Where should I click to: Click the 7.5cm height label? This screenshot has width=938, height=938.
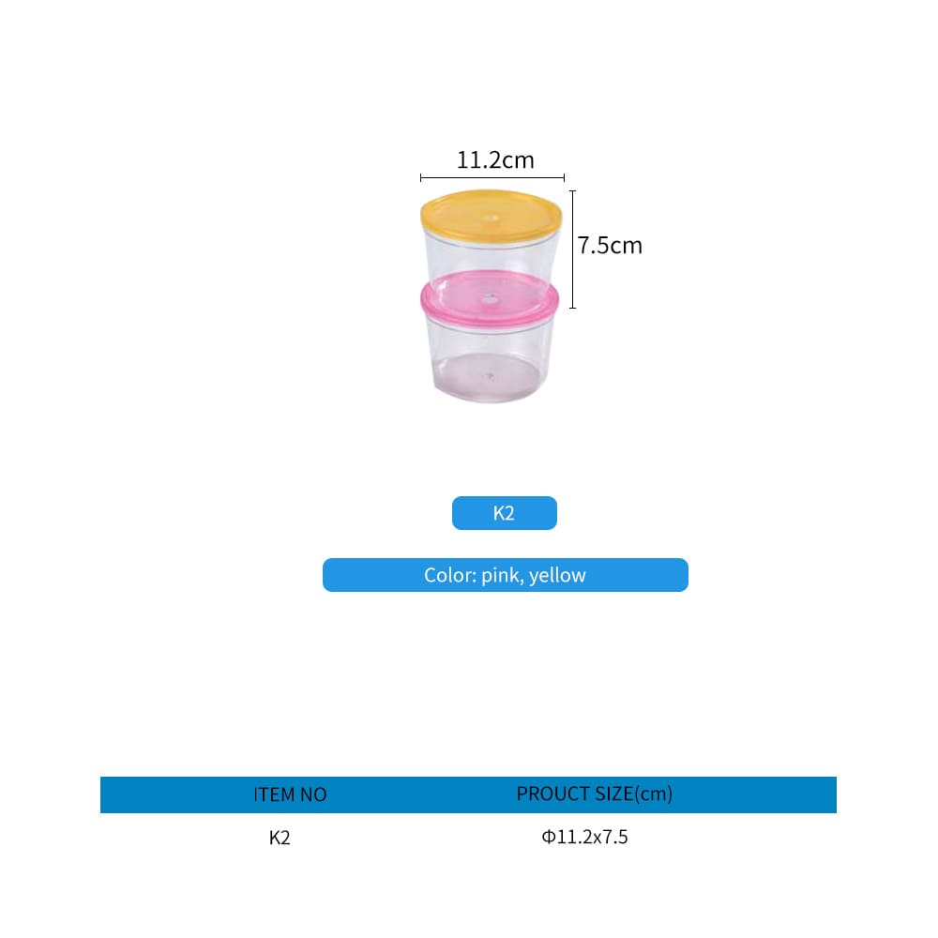(610, 246)
